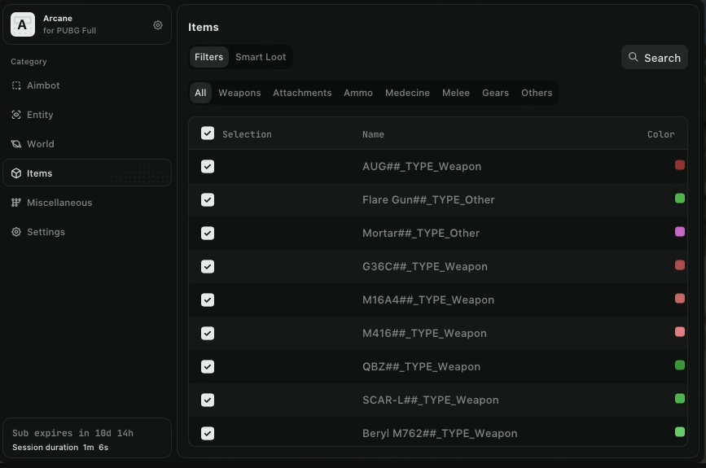
Task: Toggle the select-all checkbox in table header
Action: (x=208, y=133)
